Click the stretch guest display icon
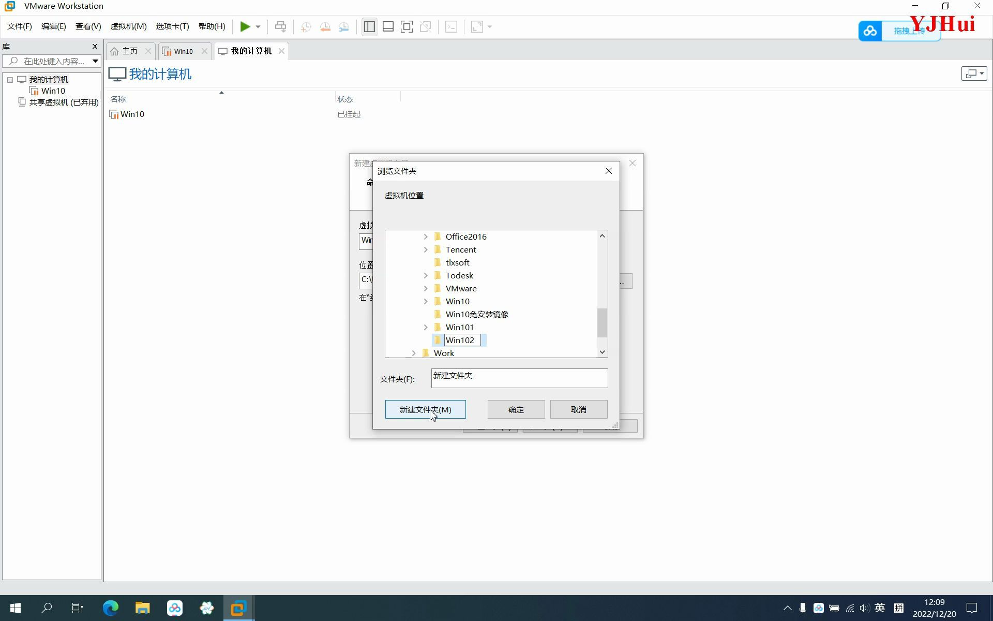Screen dimensions: 993x621 pyautogui.click(x=477, y=26)
